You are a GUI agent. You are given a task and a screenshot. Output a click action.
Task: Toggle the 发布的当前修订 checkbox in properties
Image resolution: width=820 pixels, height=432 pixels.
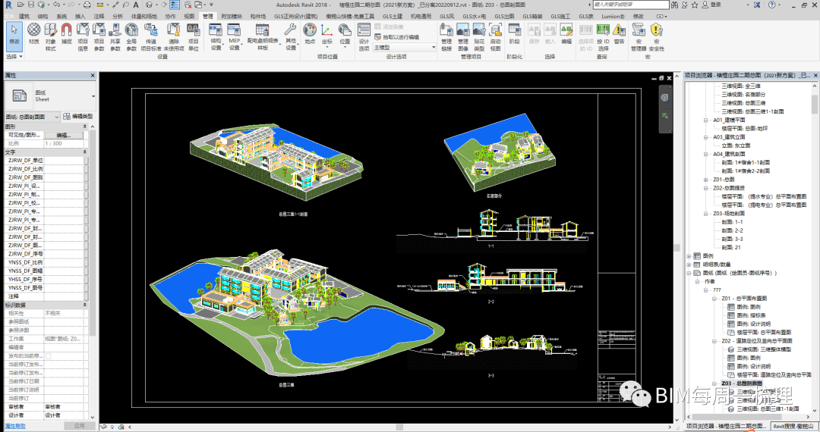click(49, 355)
